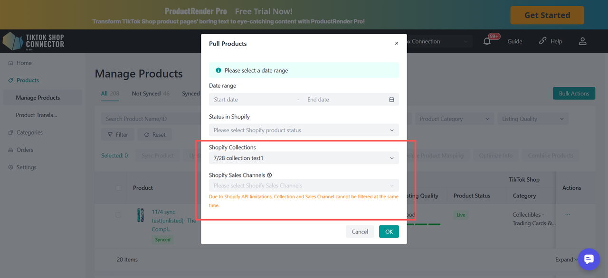Click the Cancel button in dialog

pos(360,232)
